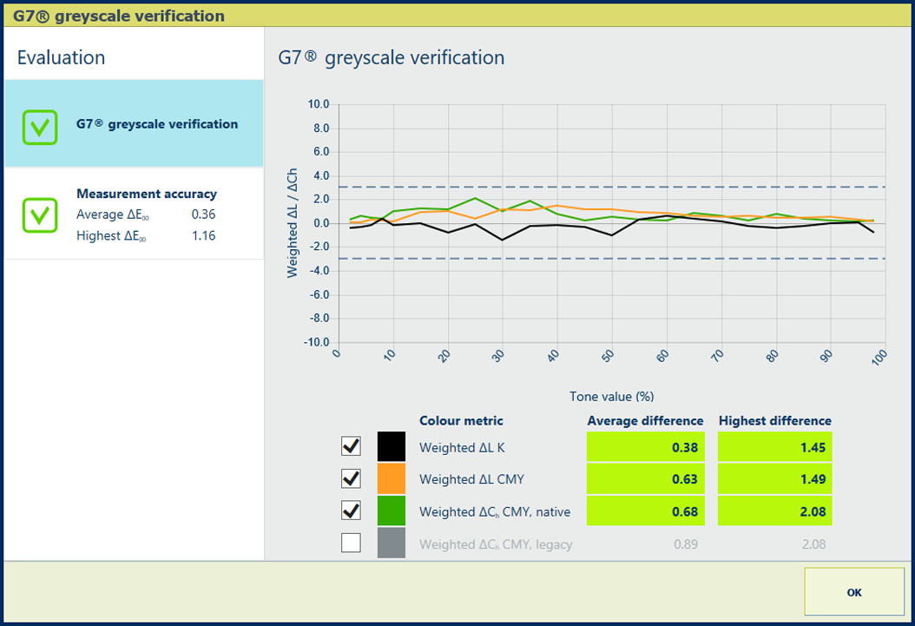Select the 0.38 average difference cell
915x626 pixels.
(645, 447)
